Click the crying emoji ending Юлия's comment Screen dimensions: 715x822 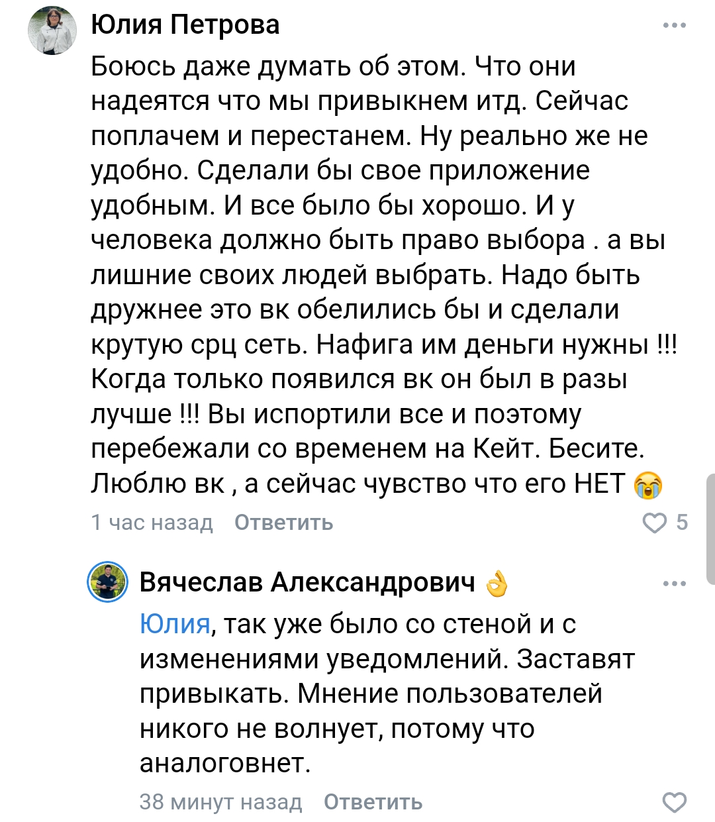coord(648,484)
